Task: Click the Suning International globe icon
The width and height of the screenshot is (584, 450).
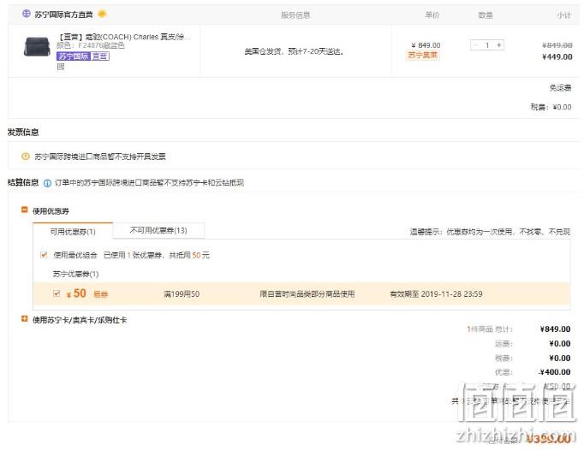Action: pyautogui.click(x=26, y=14)
